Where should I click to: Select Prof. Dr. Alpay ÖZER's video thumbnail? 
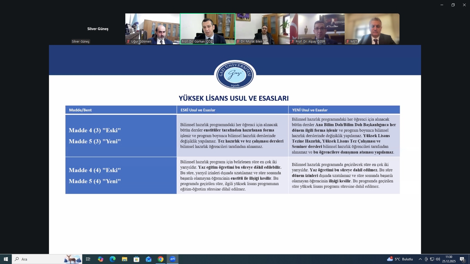(x=317, y=29)
